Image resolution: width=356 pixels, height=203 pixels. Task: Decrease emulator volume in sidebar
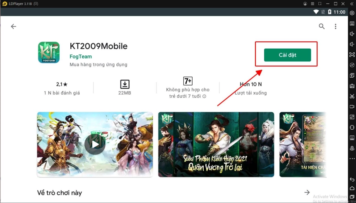point(352,44)
